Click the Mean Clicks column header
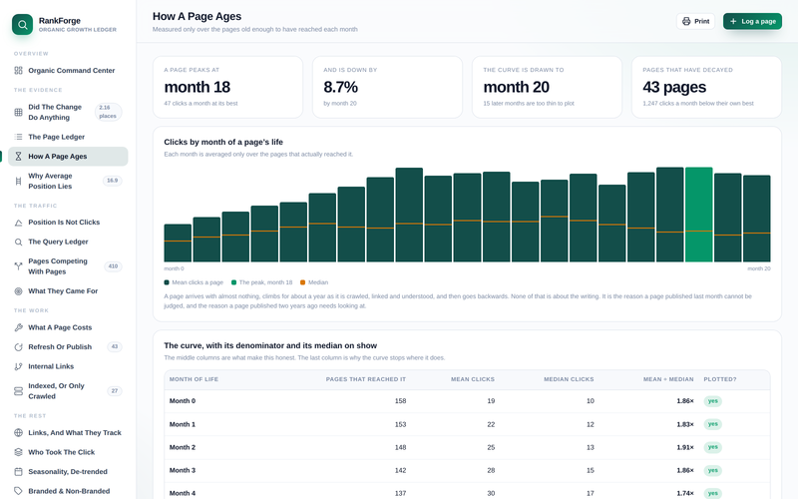Screen dimensions: 798x499 point(473,379)
